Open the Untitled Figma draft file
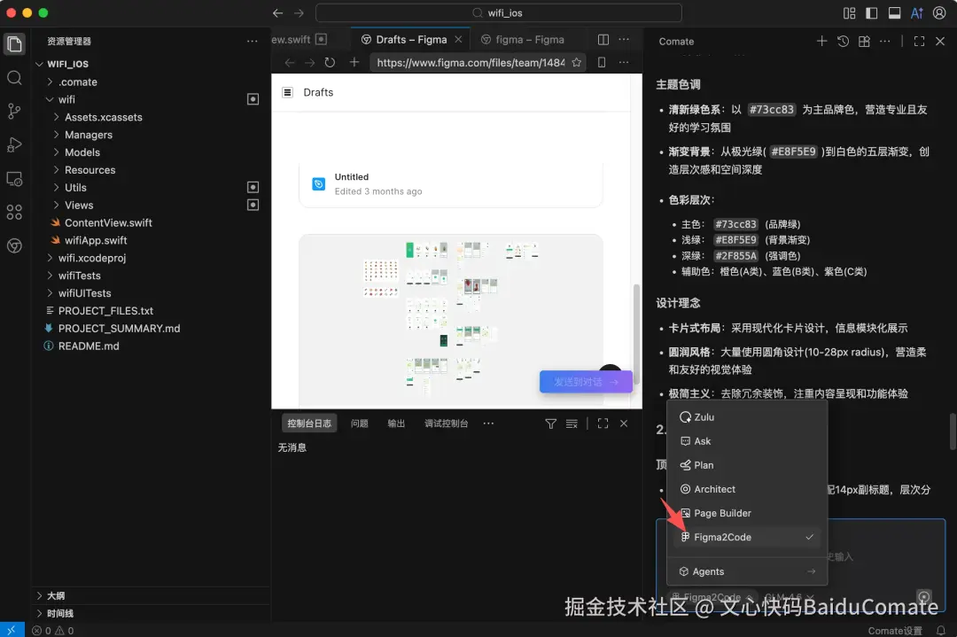957x637 pixels. [x=450, y=183]
